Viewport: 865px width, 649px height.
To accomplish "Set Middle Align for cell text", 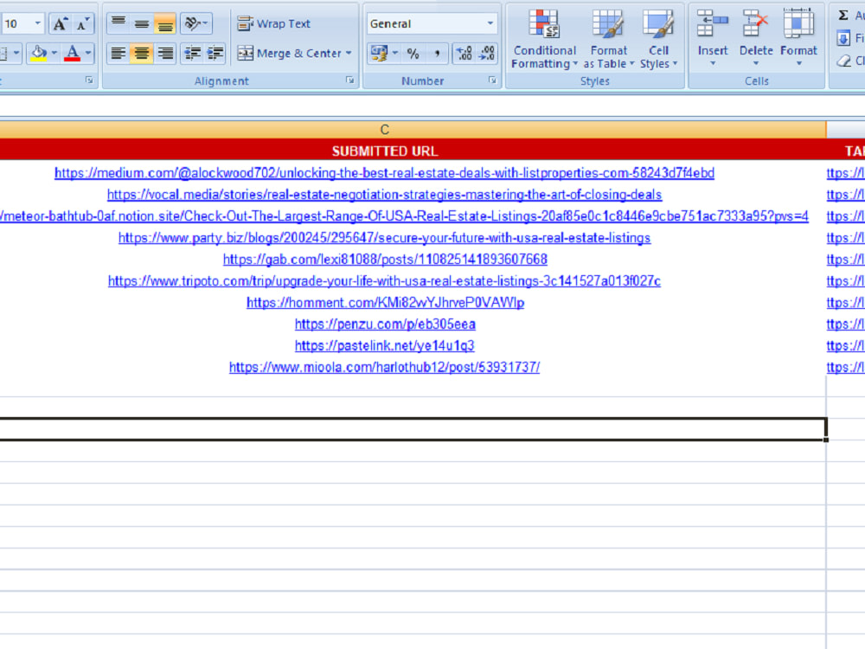I will [141, 23].
